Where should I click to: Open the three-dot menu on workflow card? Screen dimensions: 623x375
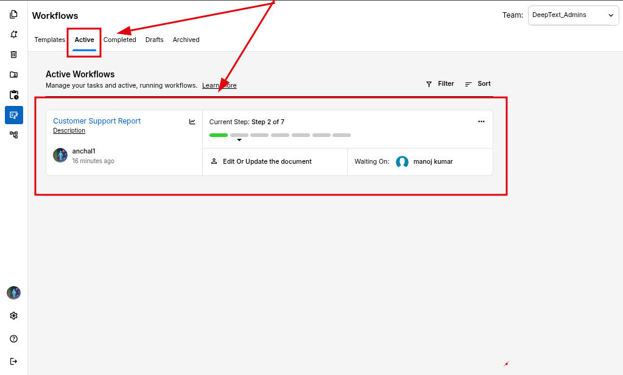[x=481, y=122]
